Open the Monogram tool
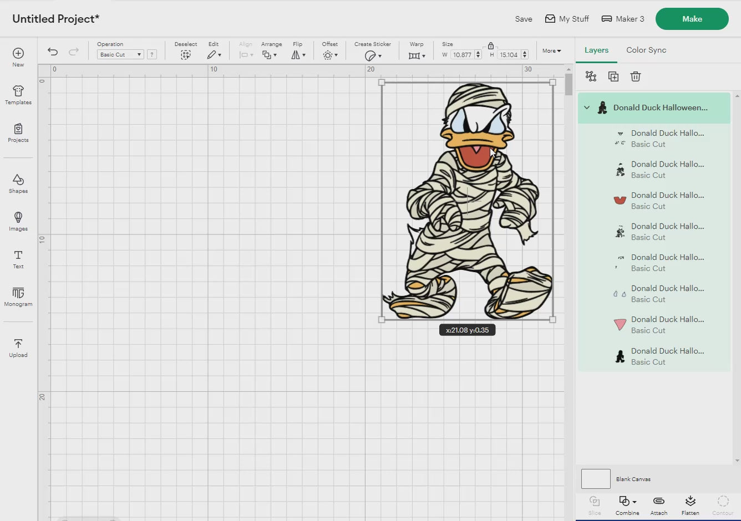This screenshot has height=521, width=741. coord(18,297)
